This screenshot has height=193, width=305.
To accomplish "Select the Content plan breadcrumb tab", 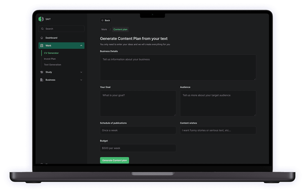I will point(120,30).
